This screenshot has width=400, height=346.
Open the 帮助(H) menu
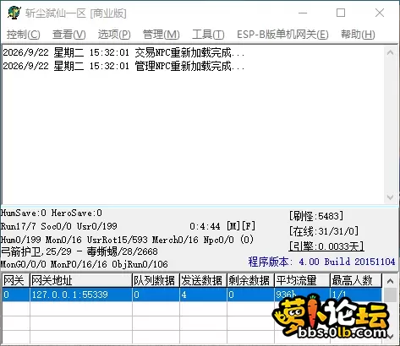(358, 35)
